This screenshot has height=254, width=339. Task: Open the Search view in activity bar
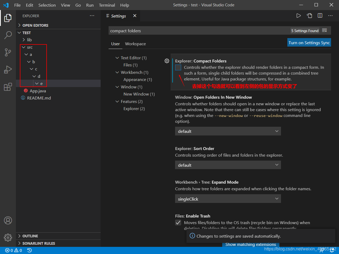click(8, 35)
